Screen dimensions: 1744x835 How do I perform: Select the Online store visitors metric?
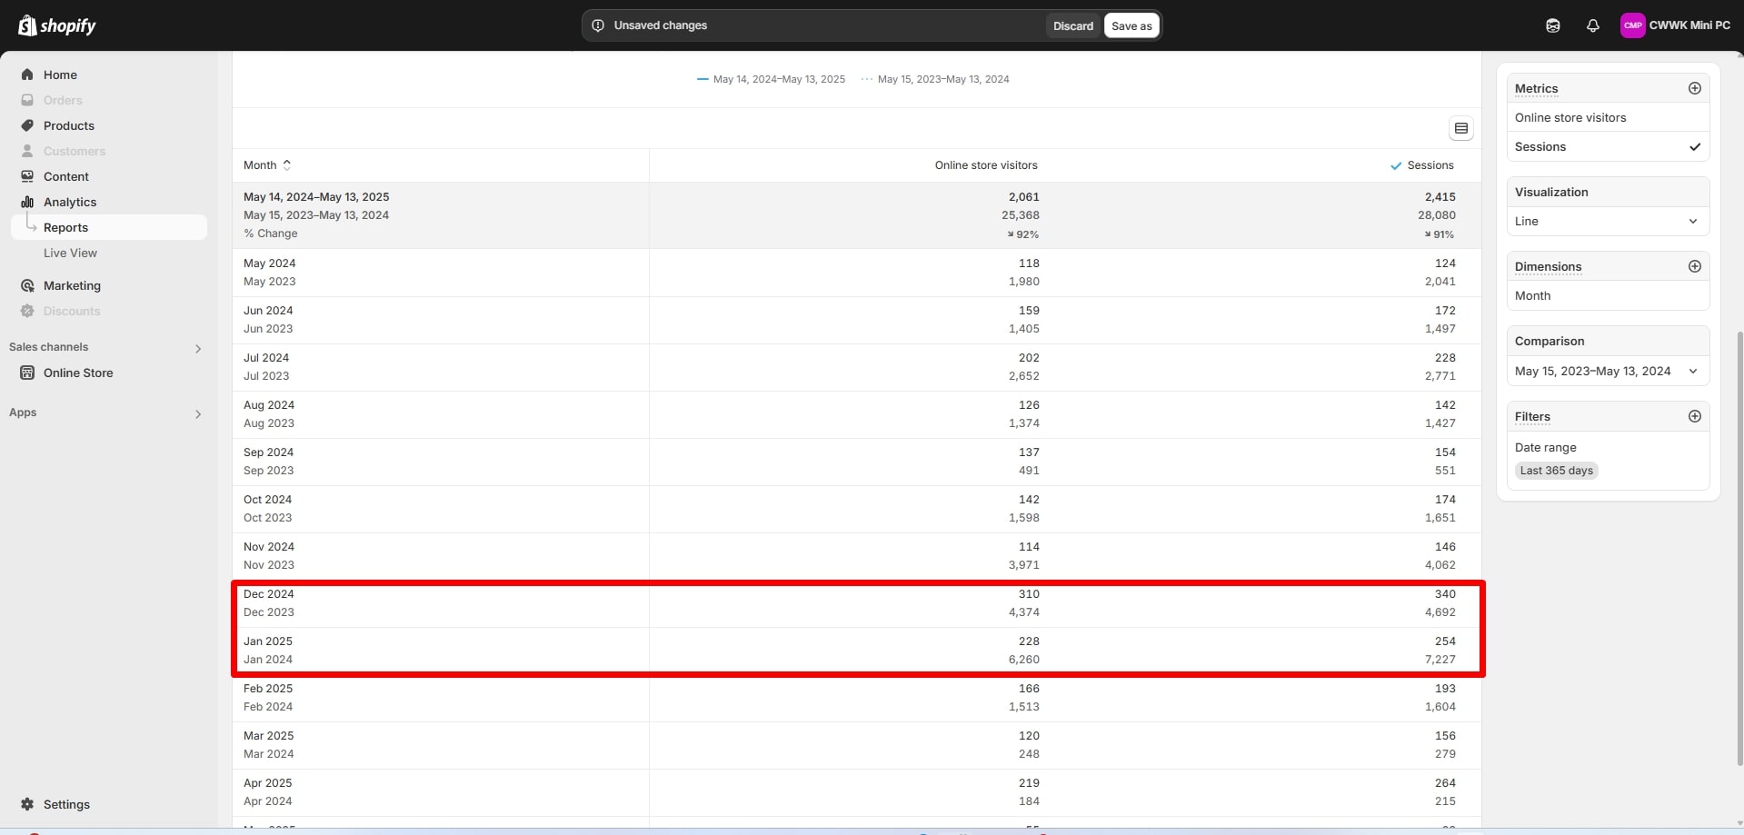coord(1570,117)
